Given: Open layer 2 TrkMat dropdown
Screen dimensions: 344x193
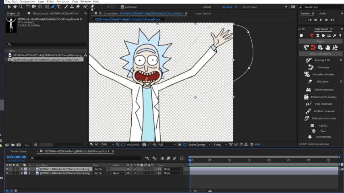Looking at the screenshot, I should pyautogui.click(x=118, y=173).
